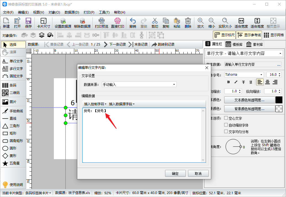Choose the 五角星 star shape tool

click(x=13, y=163)
